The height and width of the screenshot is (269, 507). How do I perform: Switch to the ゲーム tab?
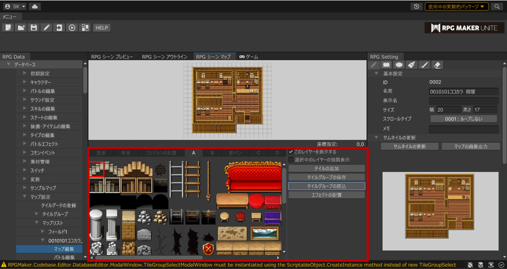pos(249,57)
